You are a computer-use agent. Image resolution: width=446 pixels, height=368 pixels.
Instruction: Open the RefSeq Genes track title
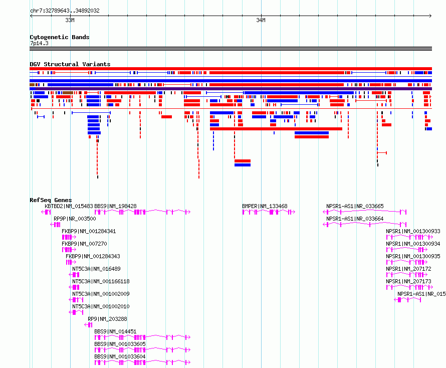click(x=51, y=200)
